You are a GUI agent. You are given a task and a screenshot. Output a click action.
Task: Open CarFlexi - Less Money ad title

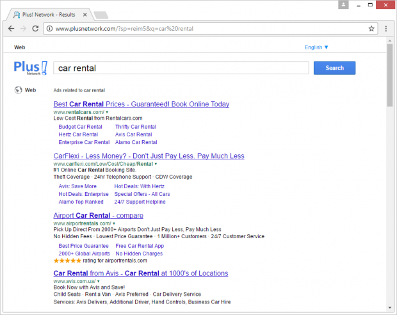pyautogui.click(x=149, y=156)
